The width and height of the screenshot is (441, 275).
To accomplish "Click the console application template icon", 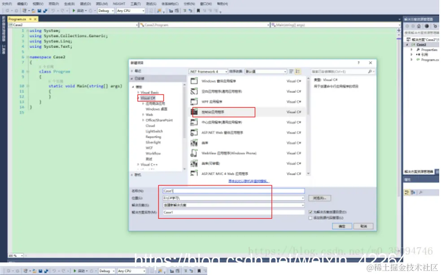I will [x=194, y=112].
